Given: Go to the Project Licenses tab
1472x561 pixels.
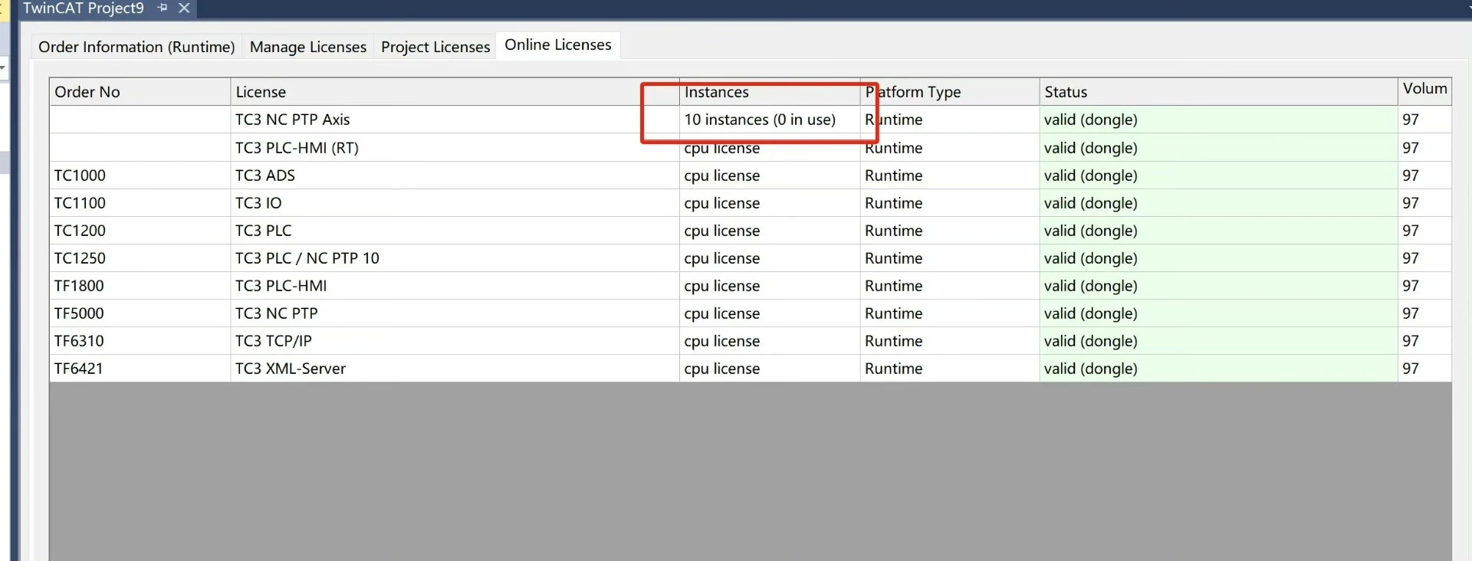Looking at the screenshot, I should click(x=435, y=47).
